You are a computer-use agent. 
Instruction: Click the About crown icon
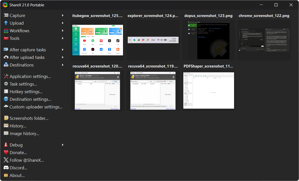(x=6, y=175)
